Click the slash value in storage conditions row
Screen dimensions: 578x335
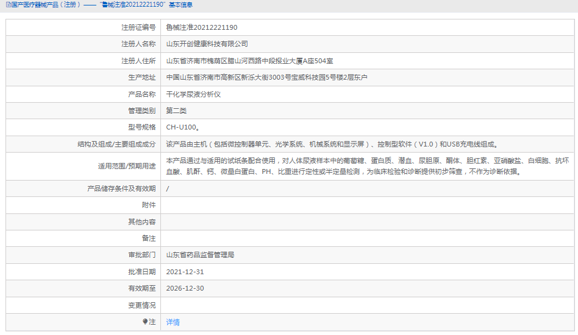click(x=168, y=188)
